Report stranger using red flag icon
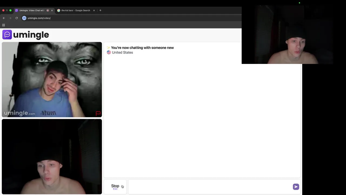Image resolution: width=346 pixels, height=195 pixels. point(98,113)
